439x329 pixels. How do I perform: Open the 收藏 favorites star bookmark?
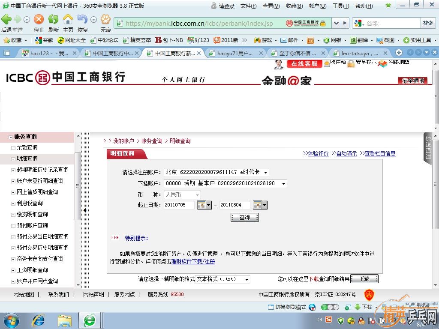point(12,40)
